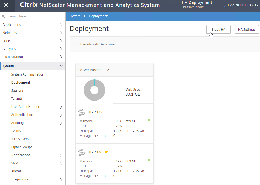Open HA Settings

pyautogui.click(x=247, y=29)
